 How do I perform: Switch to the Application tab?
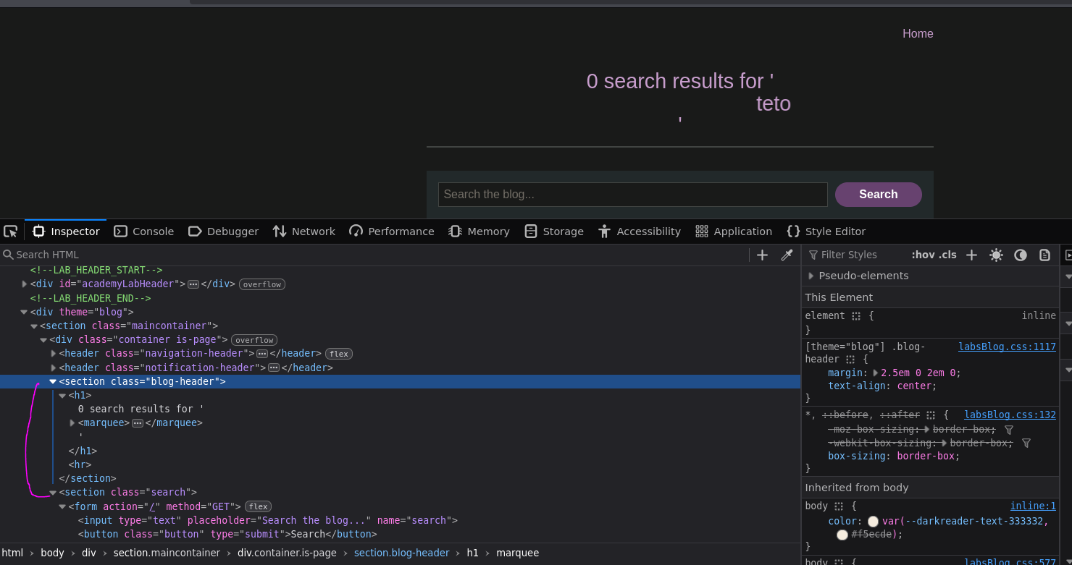[x=734, y=231]
